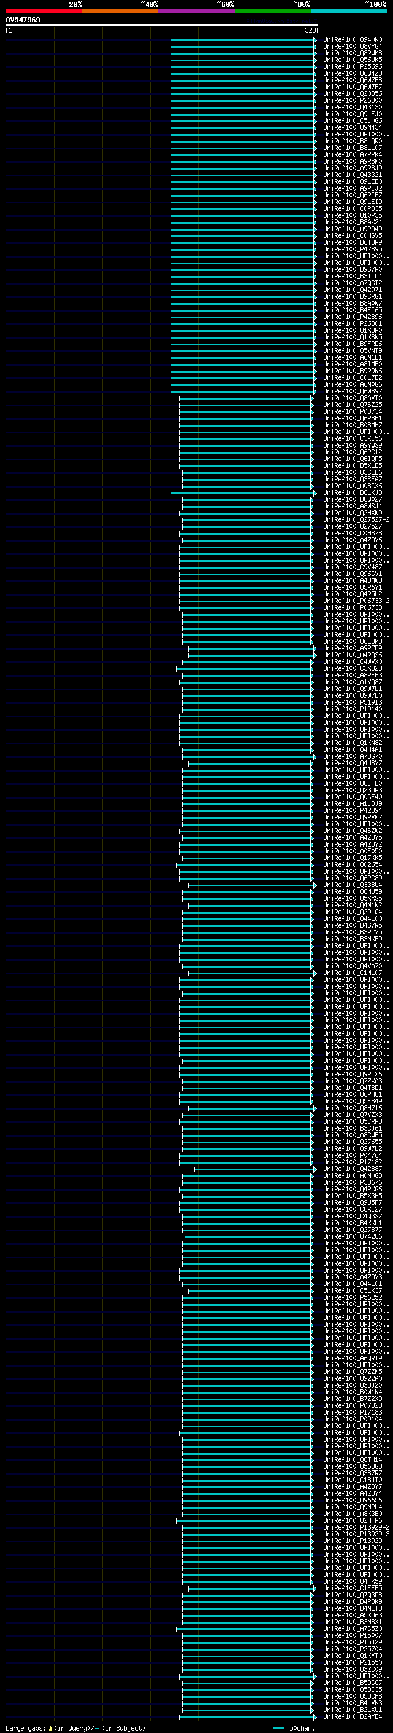The height and width of the screenshot is (1733, 393).
Task: Select hit label UniRef100_Q27527-2
Action: pos(356,519)
